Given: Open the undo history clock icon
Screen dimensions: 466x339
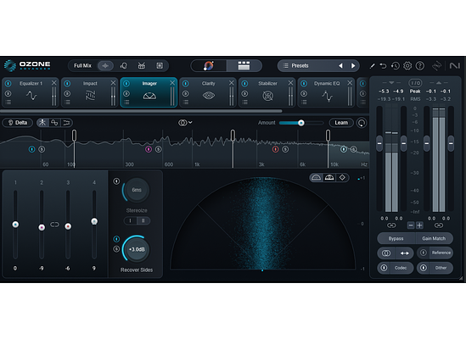Looking at the screenshot, I should (x=396, y=65).
